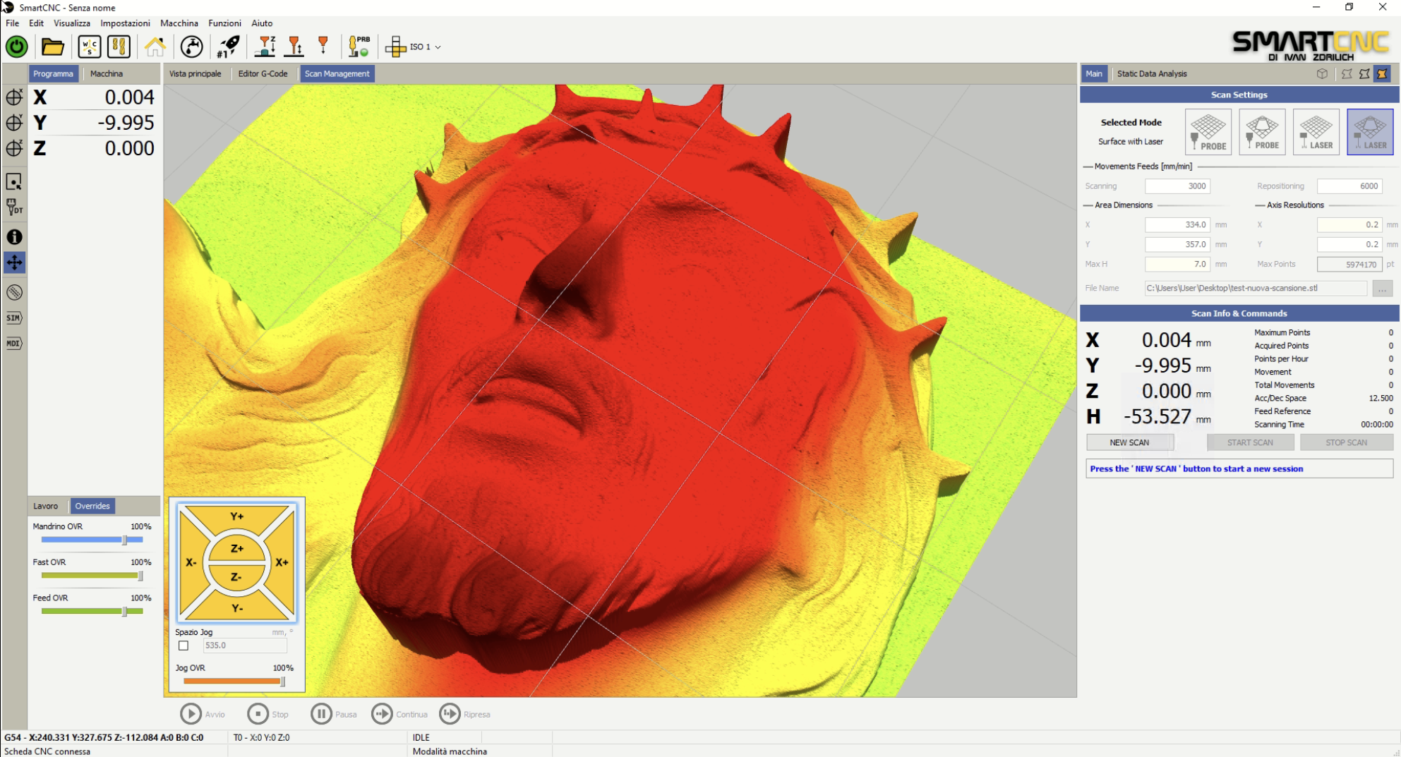The width and height of the screenshot is (1401, 757).
Task: Click the yellow Home machine icon
Action: 155,47
